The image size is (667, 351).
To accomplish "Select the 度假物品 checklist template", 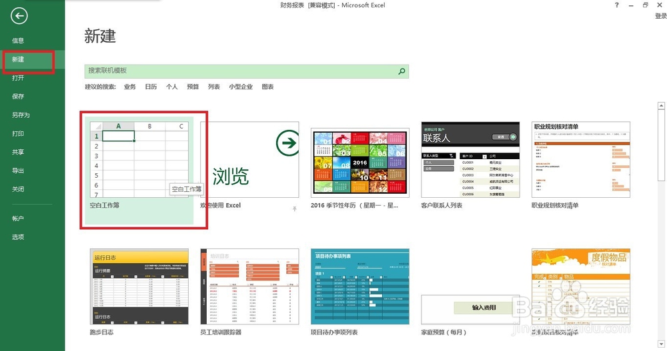I will point(581,287).
